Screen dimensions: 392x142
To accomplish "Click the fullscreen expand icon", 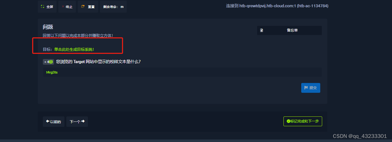I will 43,6.
